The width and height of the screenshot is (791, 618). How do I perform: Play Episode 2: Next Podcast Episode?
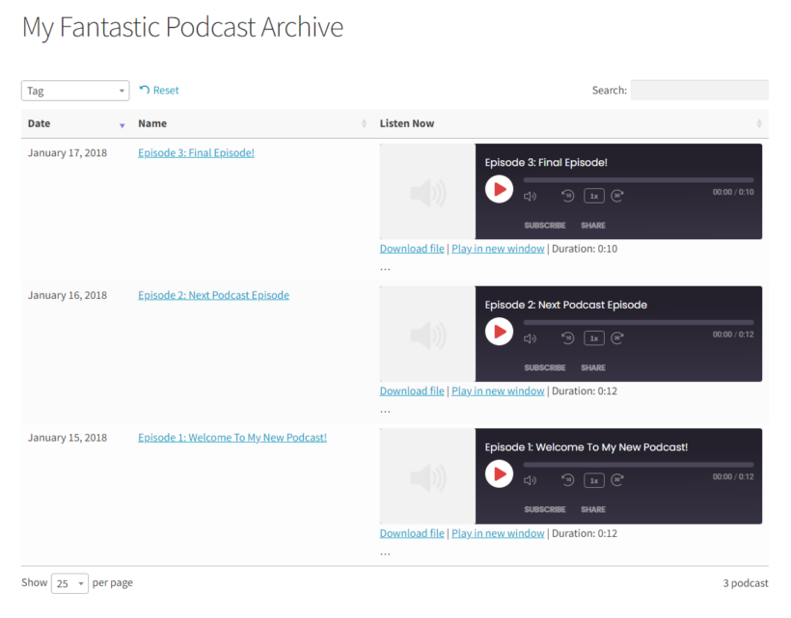coord(499,332)
